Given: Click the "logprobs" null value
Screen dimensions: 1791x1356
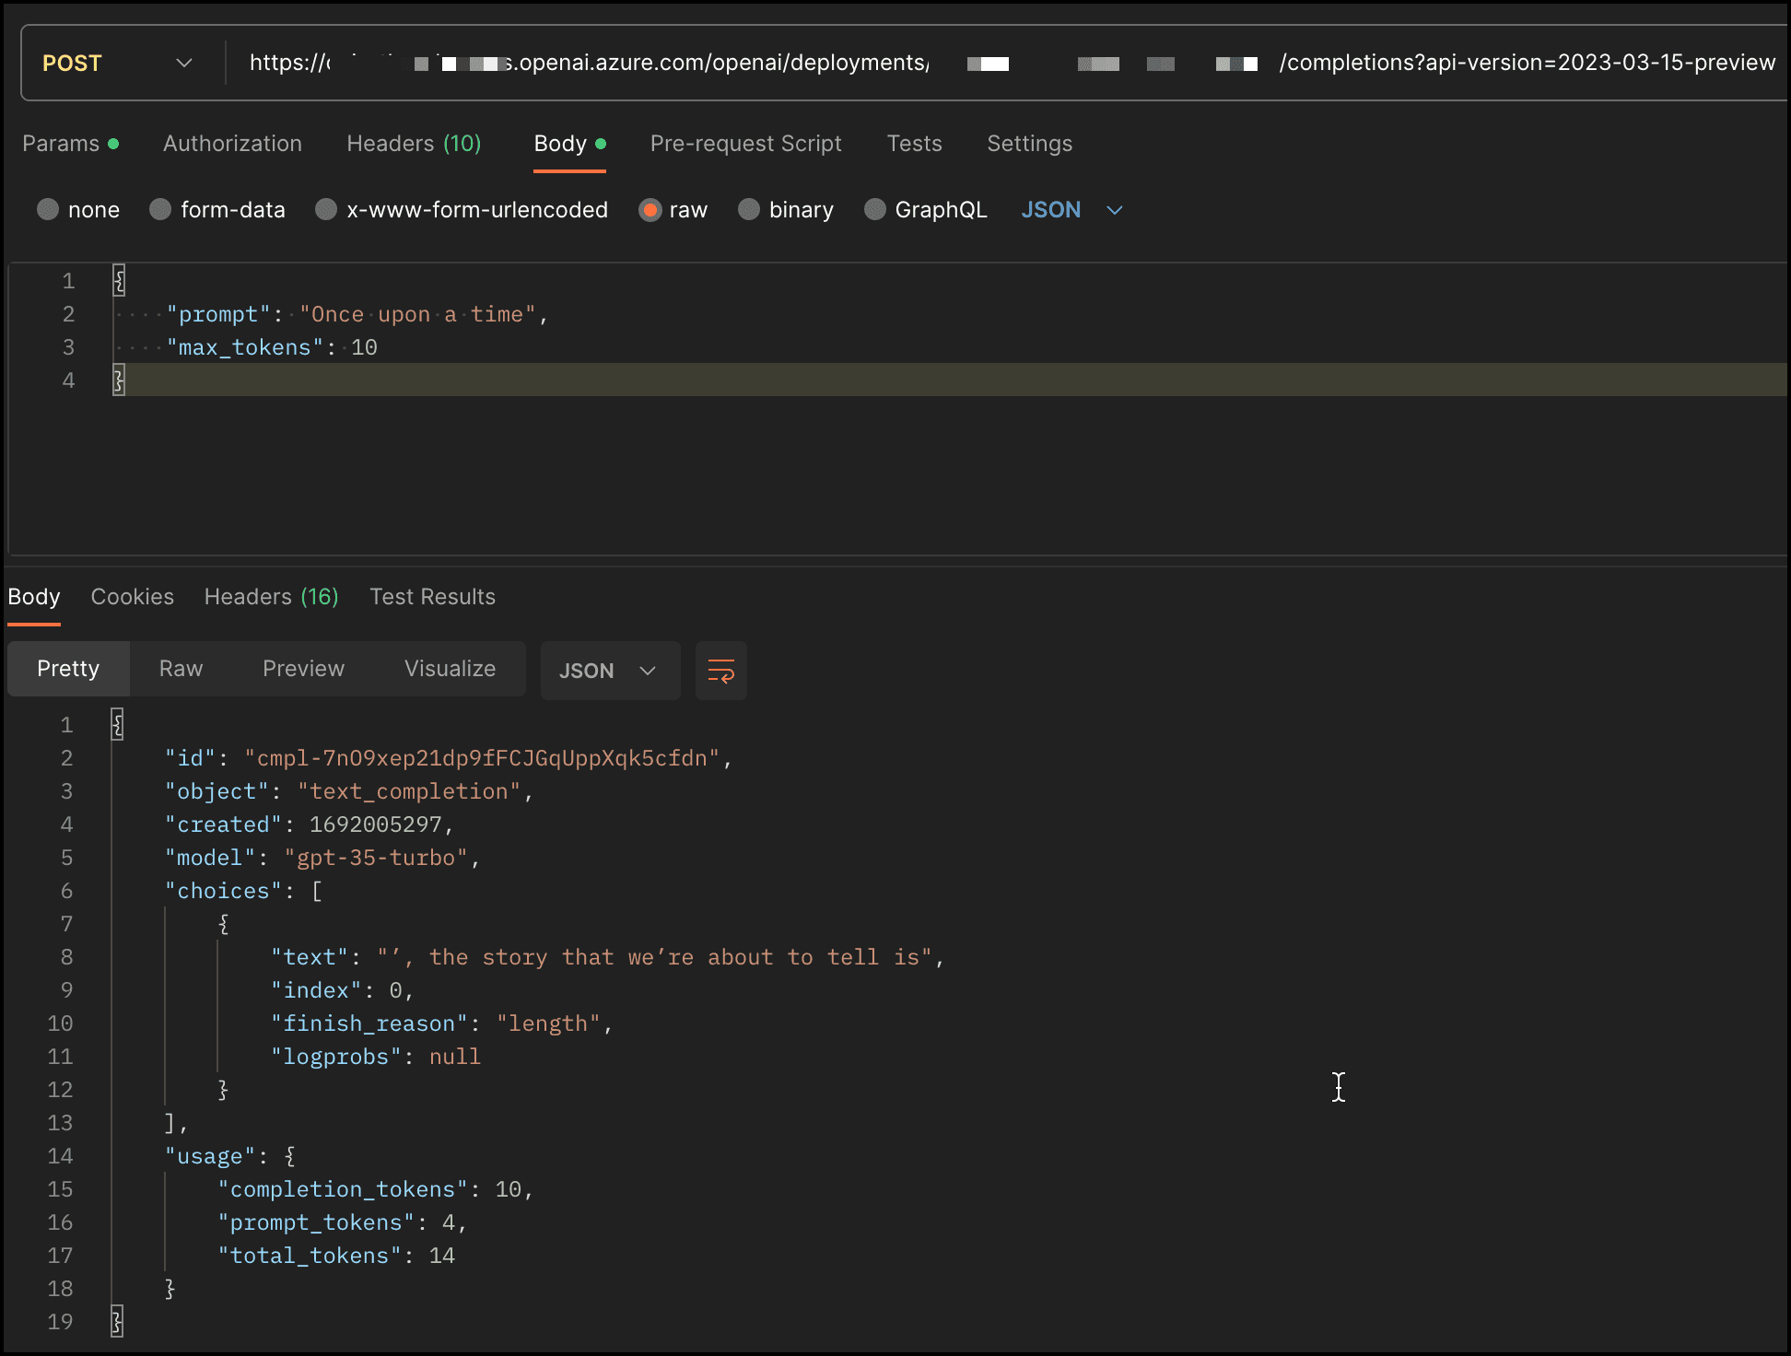Looking at the screenshot, I should (x=454, y=1057).
